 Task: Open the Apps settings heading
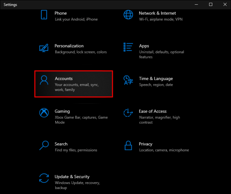point(144,46)
